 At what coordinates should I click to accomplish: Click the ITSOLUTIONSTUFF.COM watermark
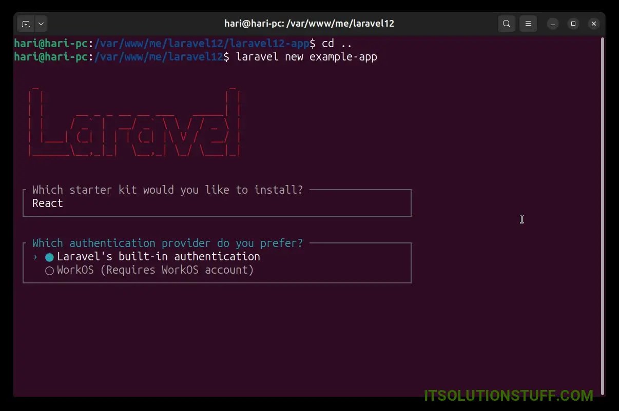coord(508,396)
